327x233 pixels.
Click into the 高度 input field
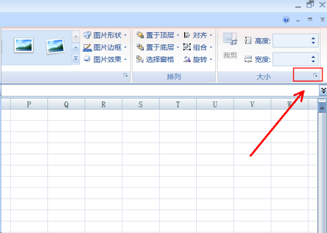point(290,40)
